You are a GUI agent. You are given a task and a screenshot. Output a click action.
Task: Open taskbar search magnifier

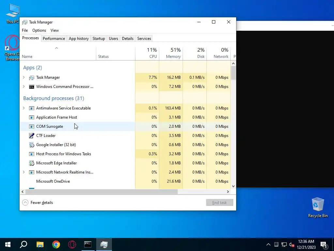point(23,244)
